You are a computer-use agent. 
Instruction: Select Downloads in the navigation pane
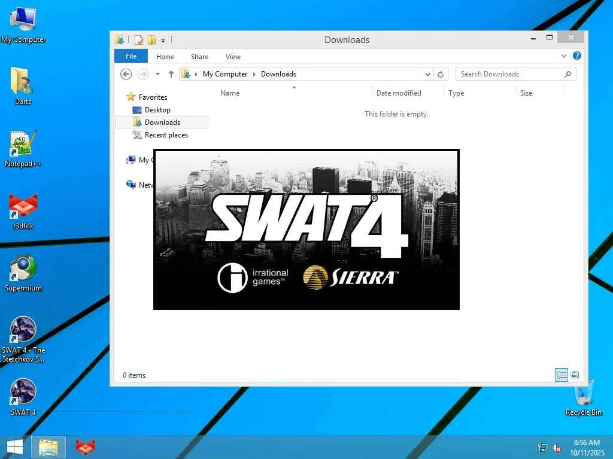coord(162,123)
